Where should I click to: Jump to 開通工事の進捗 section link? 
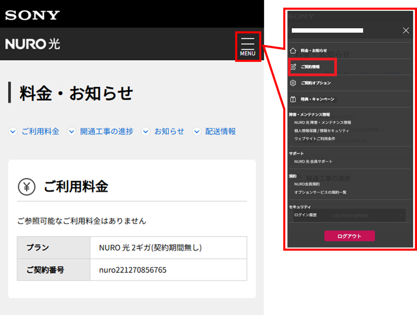[107, 131]
